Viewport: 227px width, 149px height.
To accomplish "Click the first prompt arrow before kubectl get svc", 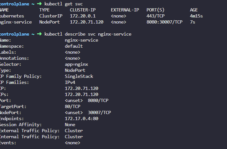I will [40, 4].
